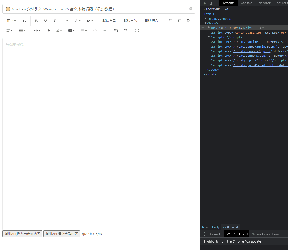Open the insert table menu

point(84,31)
